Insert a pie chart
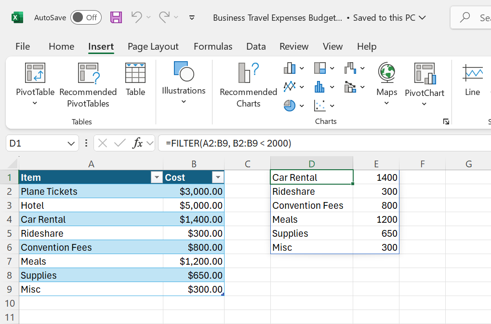This screenshot has width=491, height=324. pos(290,105)
